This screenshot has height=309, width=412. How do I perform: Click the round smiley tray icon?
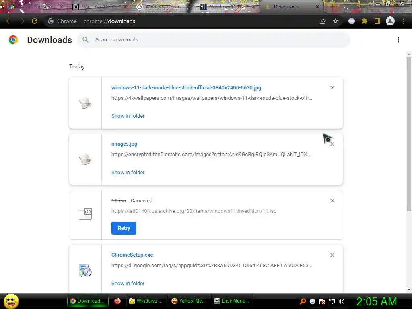pos(313,301)
